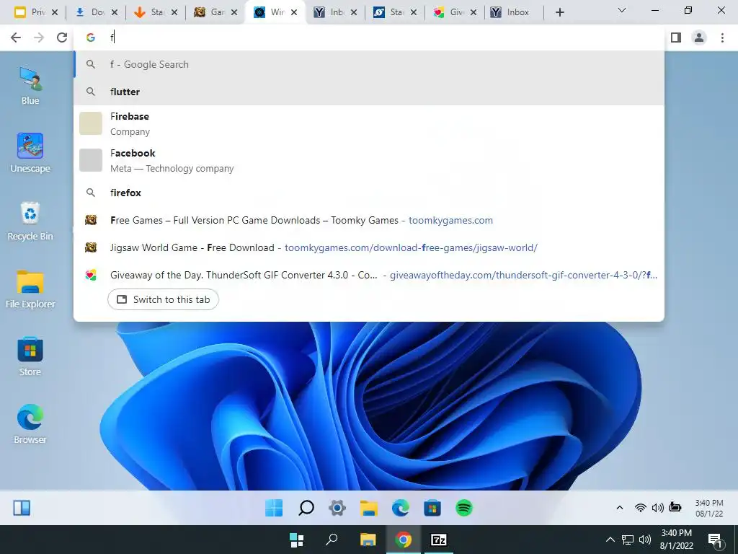Open Giveaway of the Day ThunderSoft suggestion
The height and width of the screenshot is (554, 738).
pos(369,275)
